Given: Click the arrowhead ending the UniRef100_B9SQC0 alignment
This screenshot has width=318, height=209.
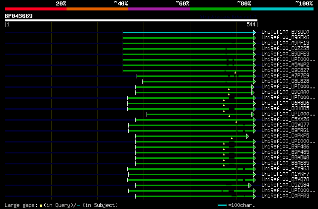Looking at the screenshot, I should [x=254, y=32].
